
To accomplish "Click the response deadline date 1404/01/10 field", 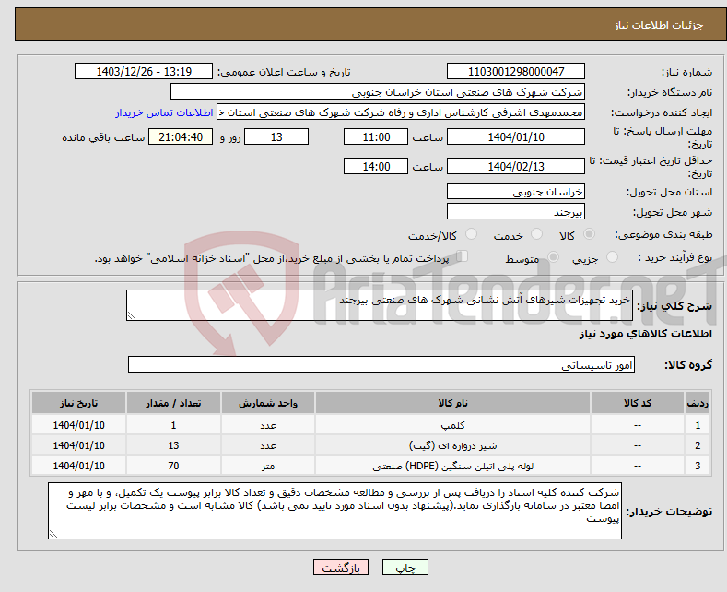I will (516, 136).
